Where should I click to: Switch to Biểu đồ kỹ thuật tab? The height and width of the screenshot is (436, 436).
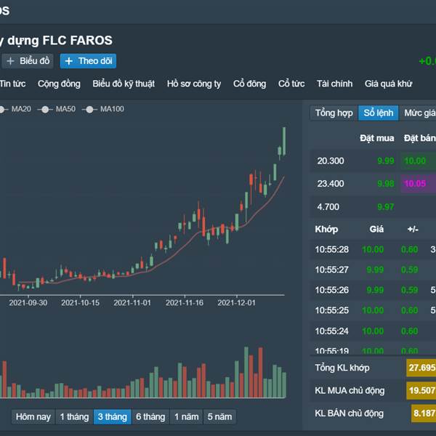coord(124,84)
